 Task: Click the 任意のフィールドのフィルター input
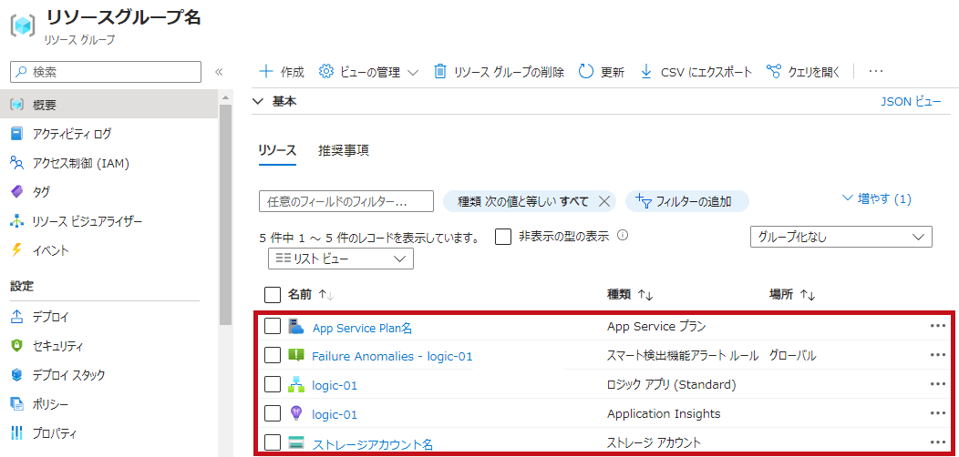pyautogui.click(x=346, y=201)
